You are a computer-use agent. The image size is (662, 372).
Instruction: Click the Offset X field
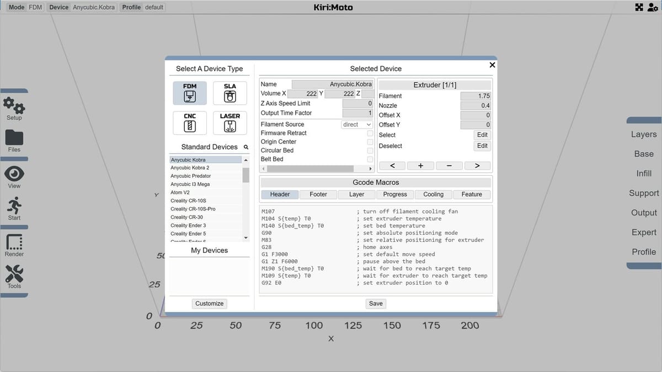476,115
